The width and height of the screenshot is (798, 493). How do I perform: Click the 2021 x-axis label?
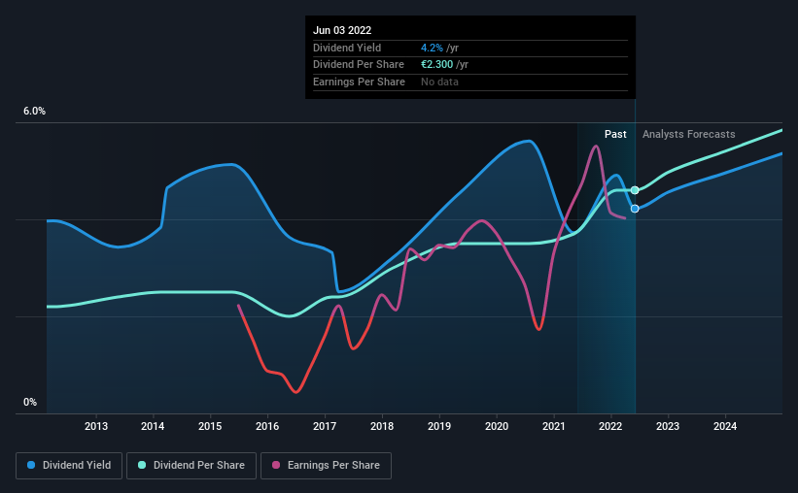(x=554, y=426)
